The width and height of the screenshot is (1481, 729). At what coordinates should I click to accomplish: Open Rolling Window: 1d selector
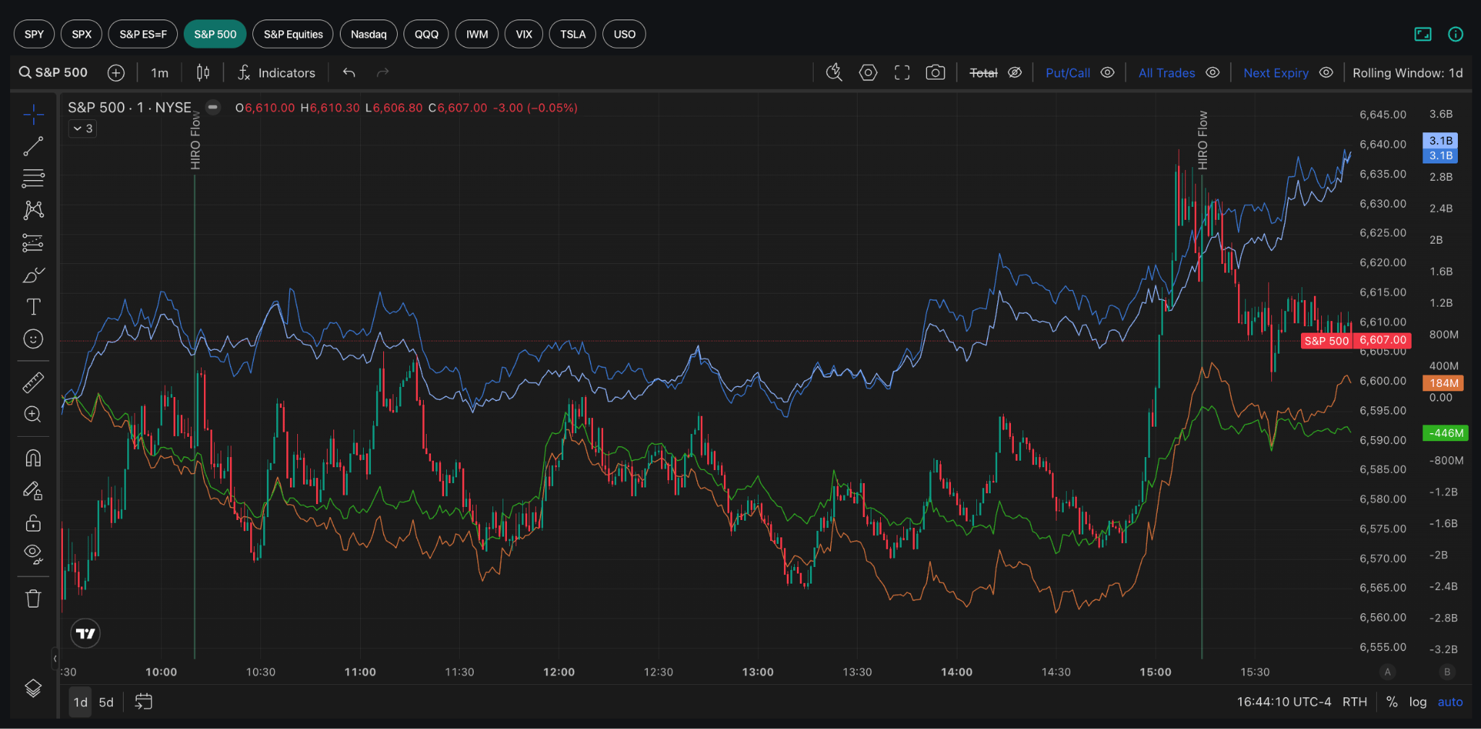coord(1407,73)
